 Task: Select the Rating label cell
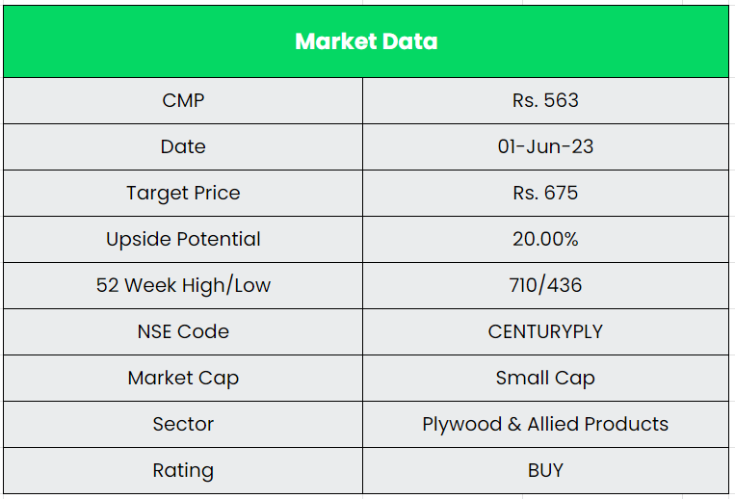click(183, 470)
